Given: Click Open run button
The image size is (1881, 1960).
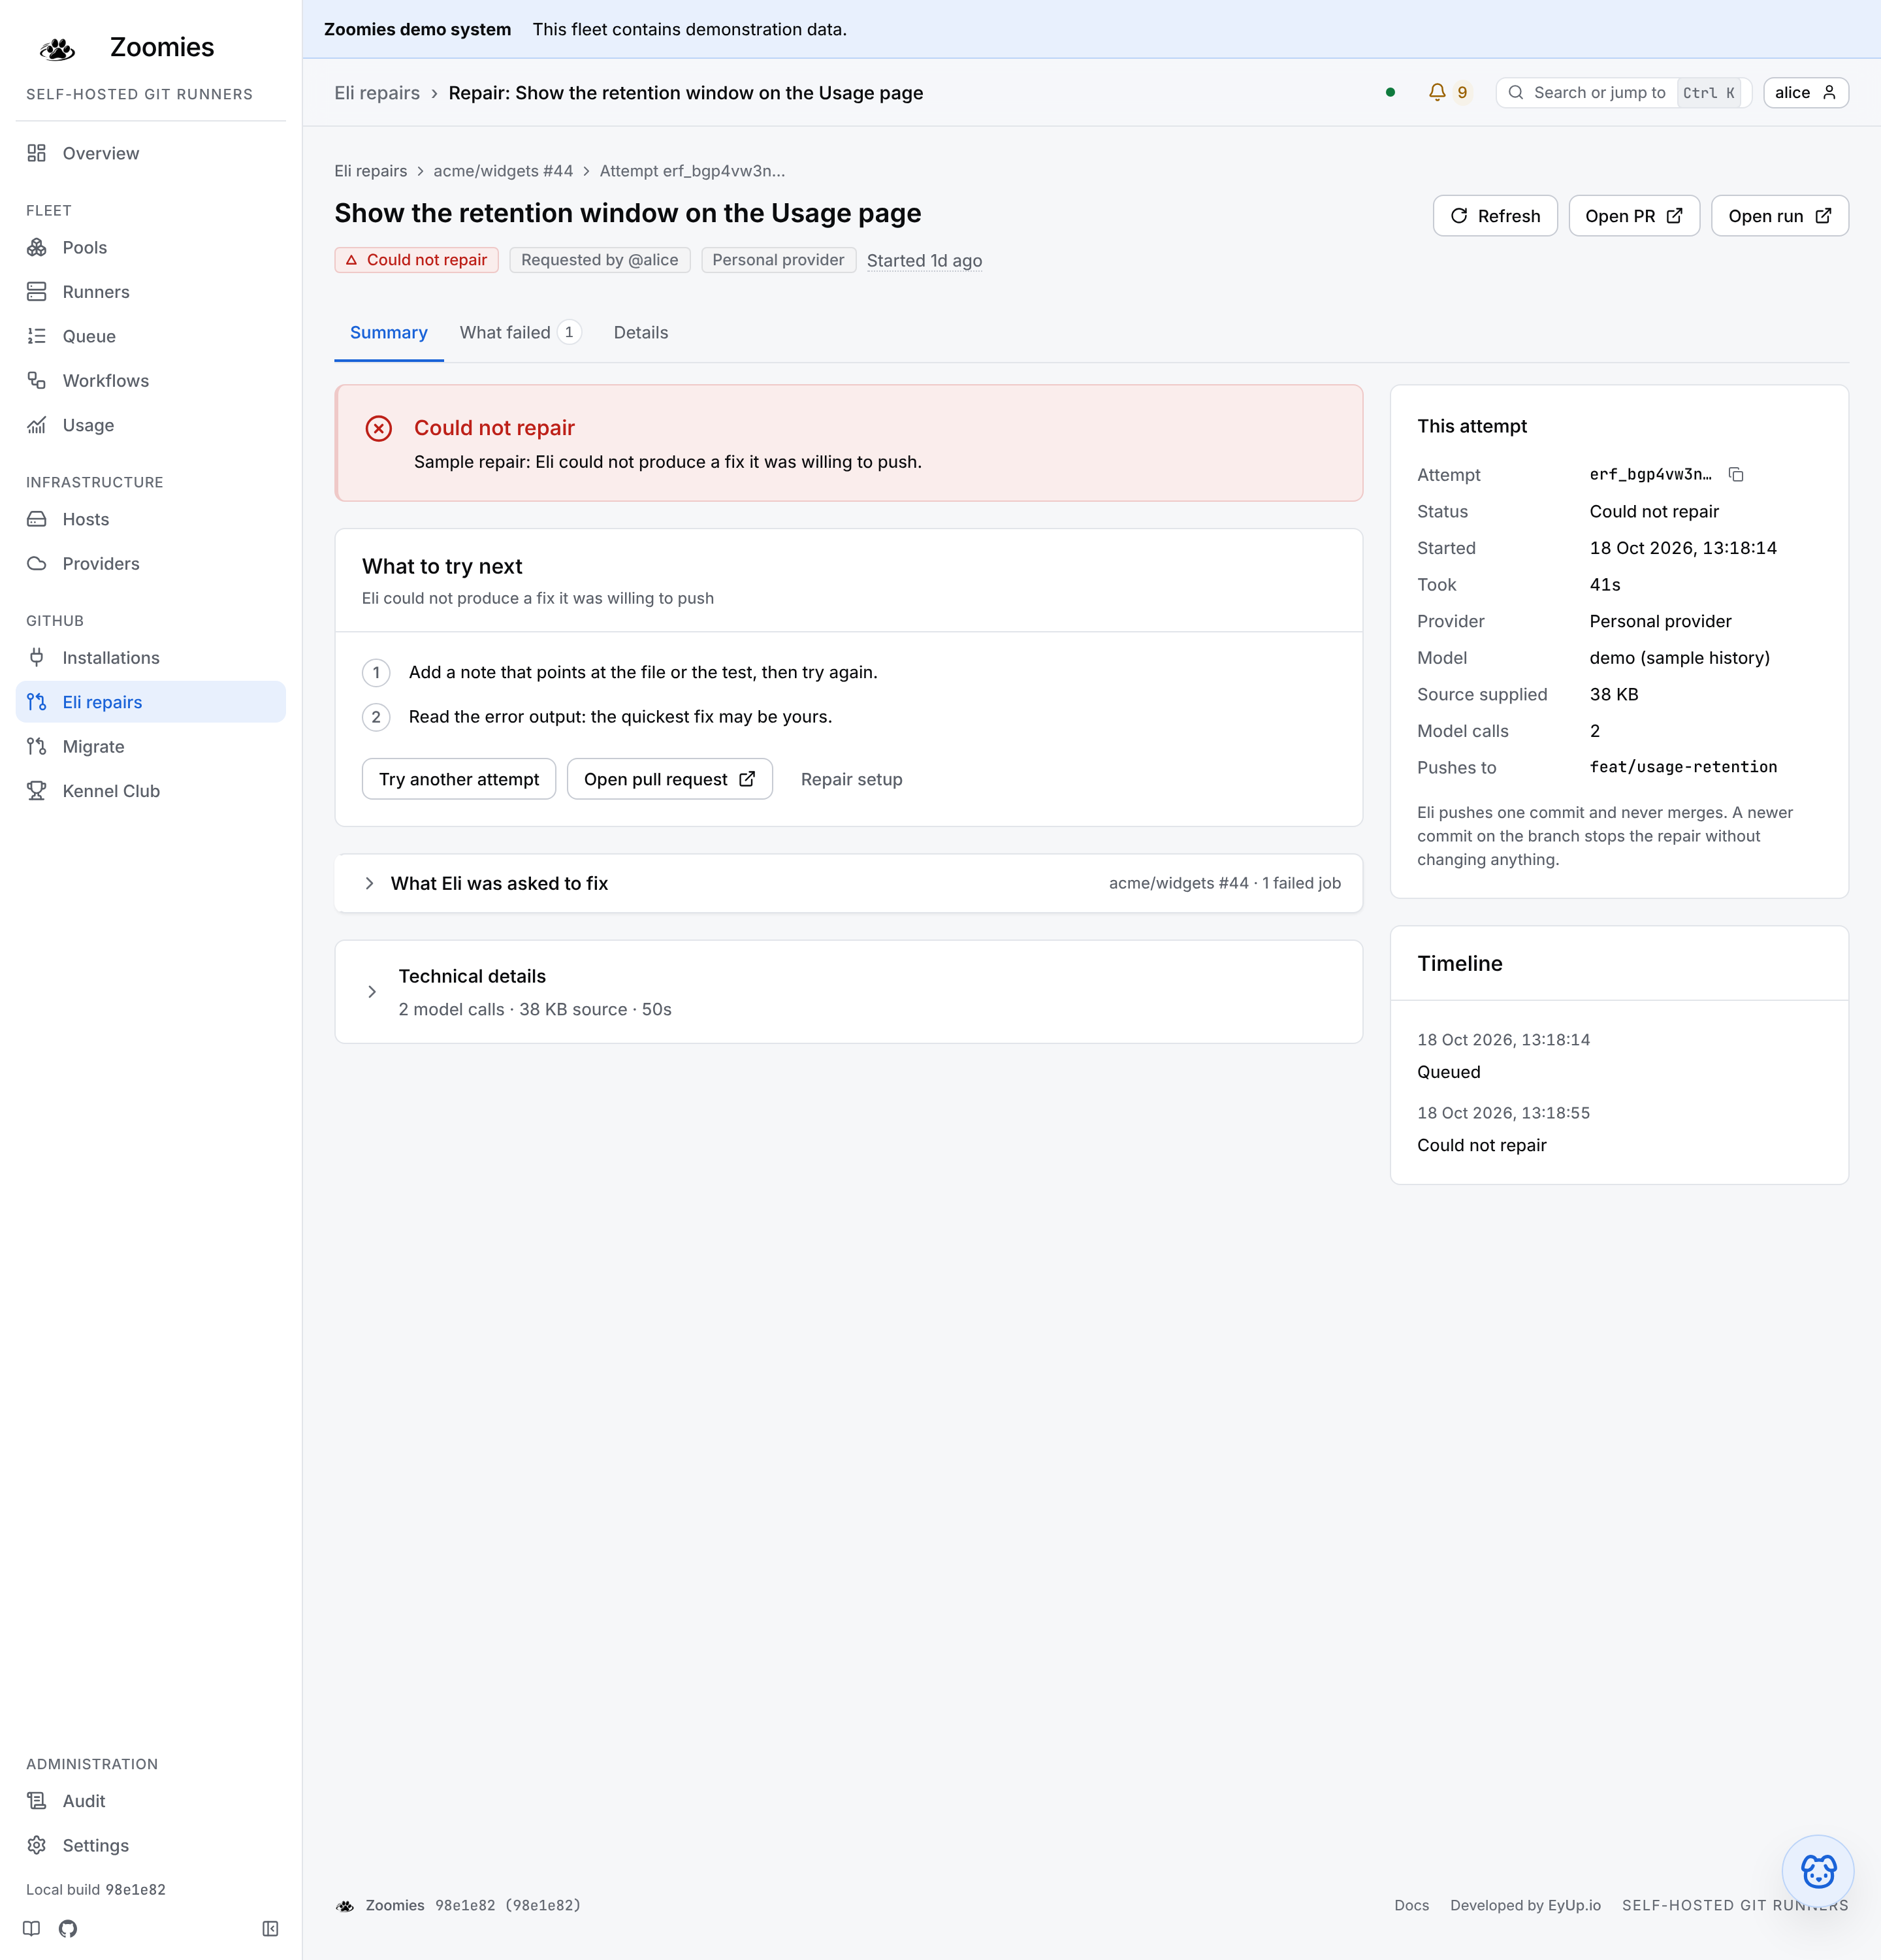Looking at the screenshot, I should [1780, 216].
